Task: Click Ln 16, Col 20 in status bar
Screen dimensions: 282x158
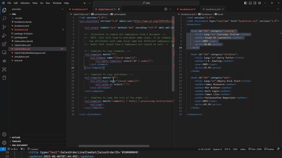Action: point(204,149)
